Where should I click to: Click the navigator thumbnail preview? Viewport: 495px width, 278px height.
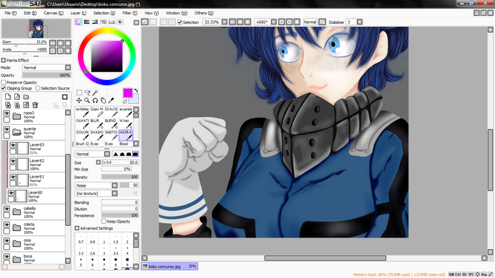(36, 28)
